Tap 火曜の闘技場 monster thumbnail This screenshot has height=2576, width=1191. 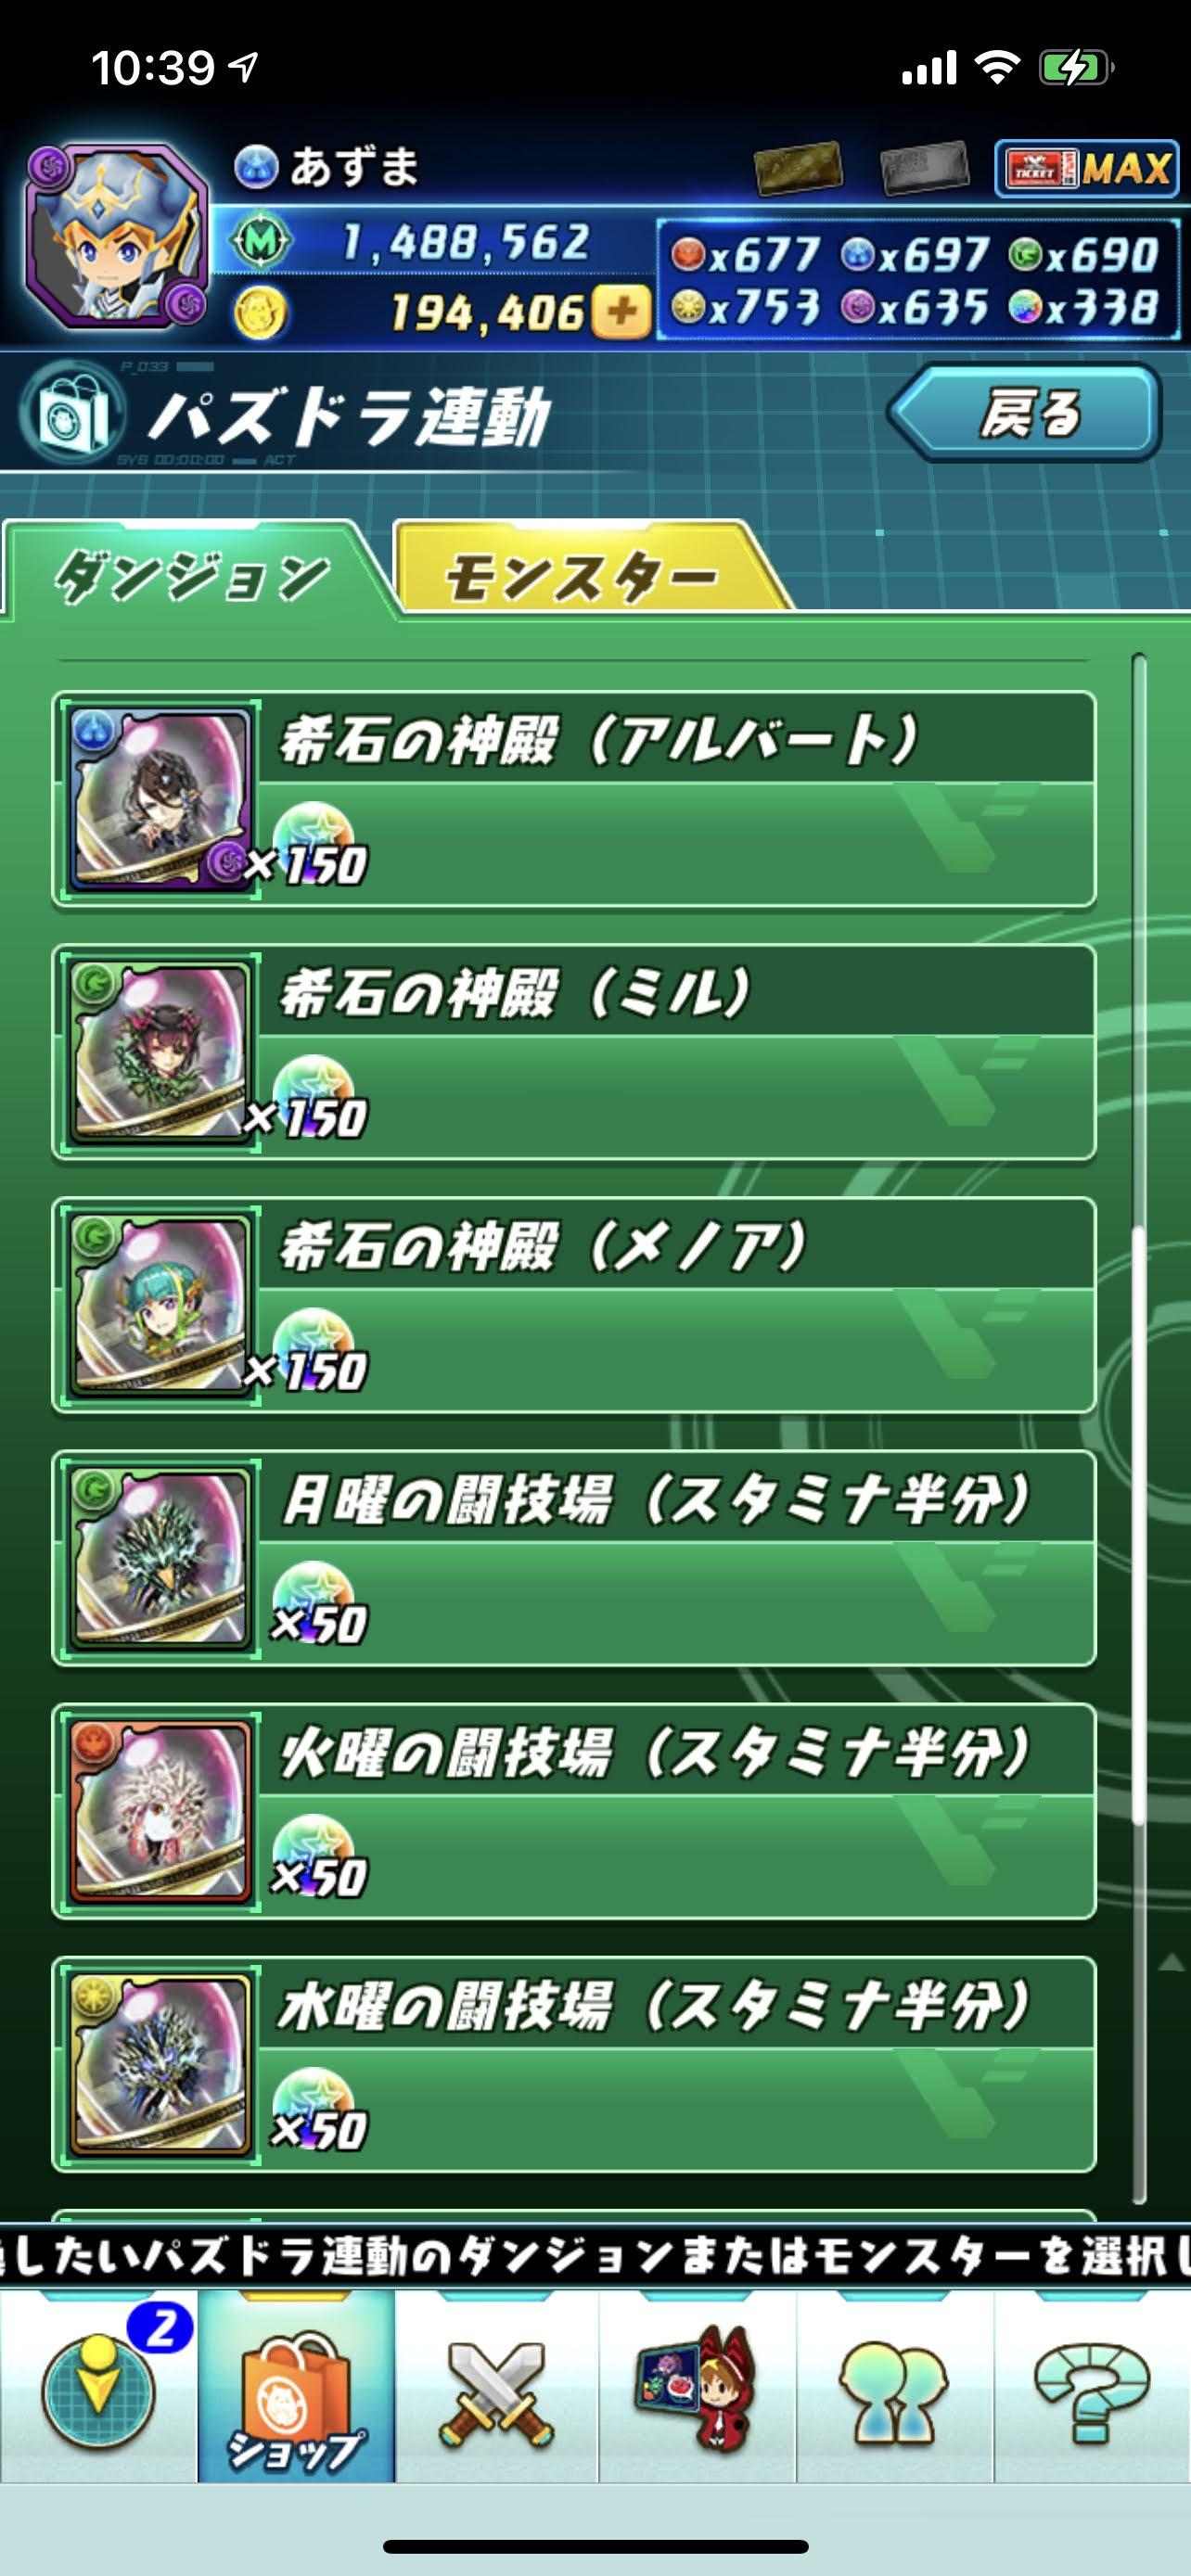(x=160, y=1811)
